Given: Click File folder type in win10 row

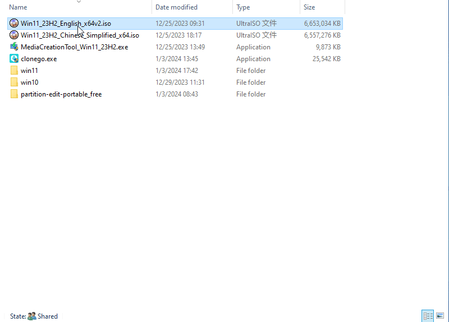Looking at the screenshot, I should tap(251, 82).
